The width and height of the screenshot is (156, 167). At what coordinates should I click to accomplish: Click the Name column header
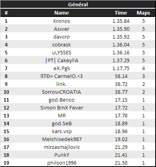point(61,13)
